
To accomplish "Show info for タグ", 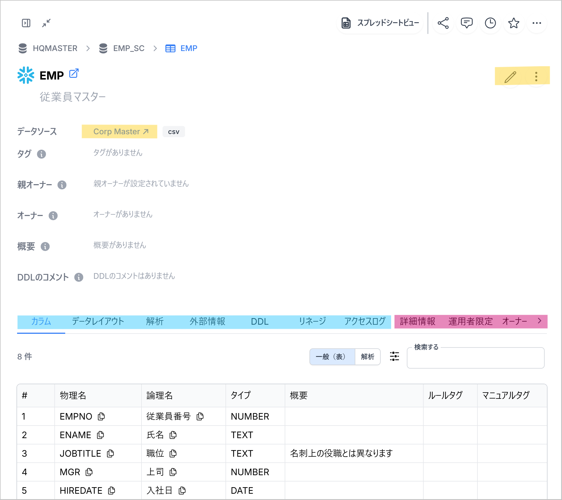I will 42,154.
